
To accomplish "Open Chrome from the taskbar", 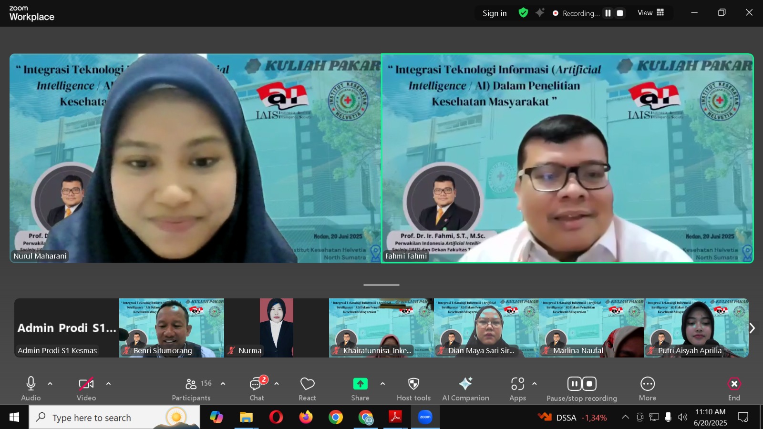I will coord(336,418).
